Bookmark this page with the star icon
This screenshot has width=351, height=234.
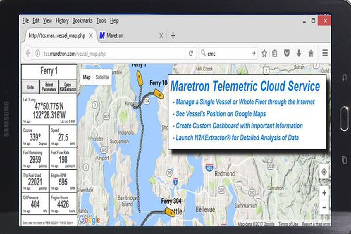(264, 53)
